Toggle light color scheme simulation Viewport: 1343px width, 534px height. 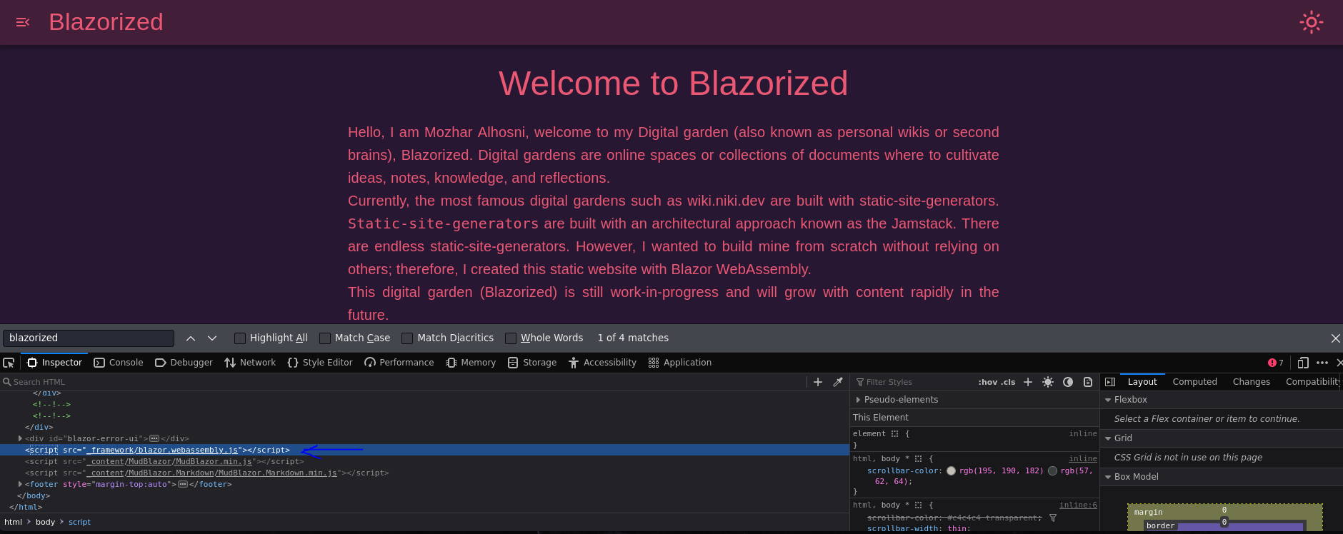point(1048,382)
